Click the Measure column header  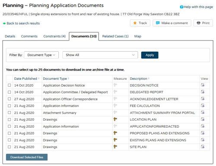(120, 78)
